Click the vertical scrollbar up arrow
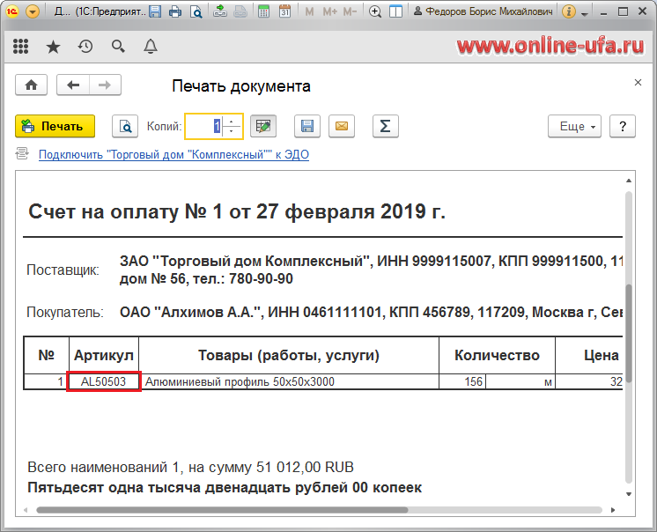657x532 pixels. (x=629, y=181)
